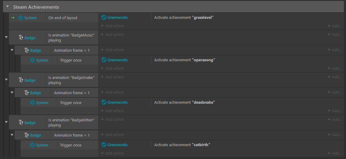Click "Add action" below the deadsnake action
The image size is (346, 159).
[112, 111]
